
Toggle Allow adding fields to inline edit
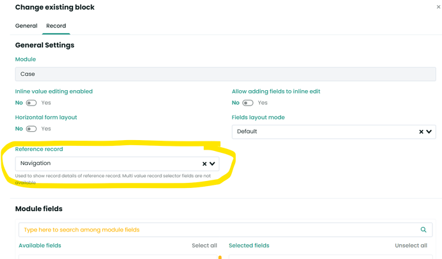point(248,103)
